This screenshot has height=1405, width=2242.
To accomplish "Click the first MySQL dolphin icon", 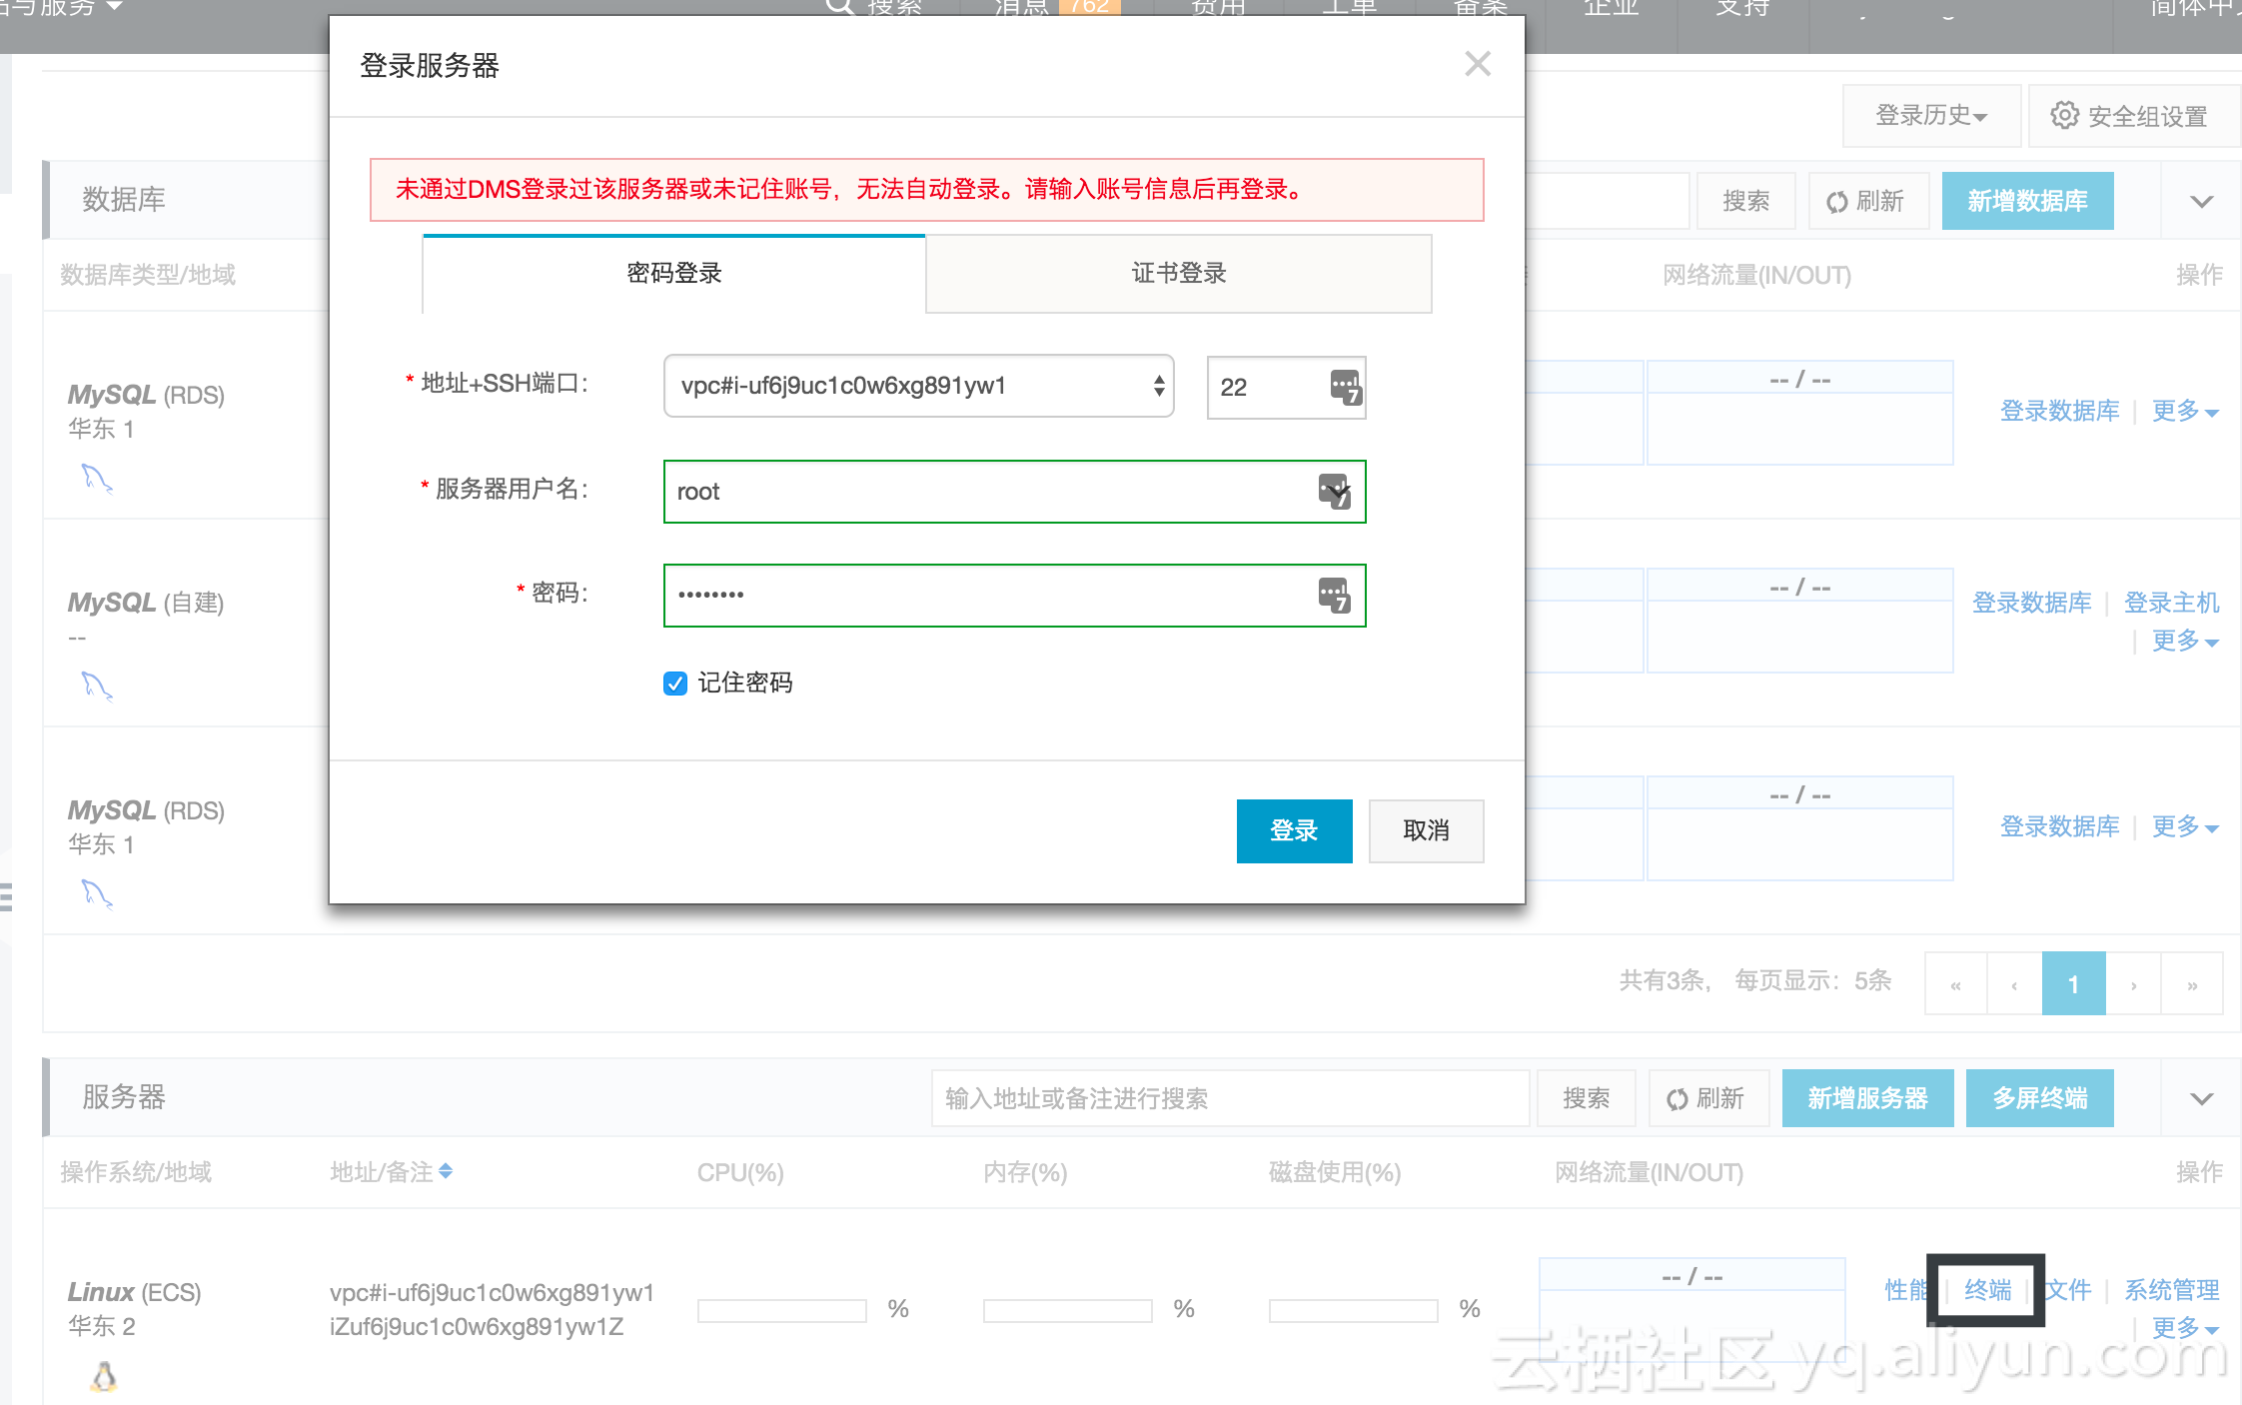I will pos(96,479).
